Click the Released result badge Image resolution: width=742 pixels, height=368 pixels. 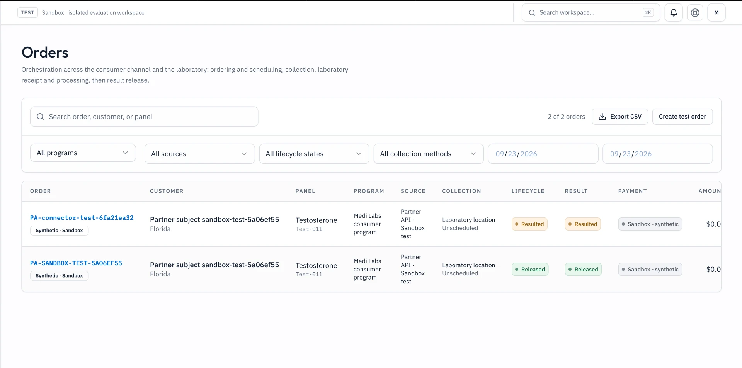[x=583, y=270]
